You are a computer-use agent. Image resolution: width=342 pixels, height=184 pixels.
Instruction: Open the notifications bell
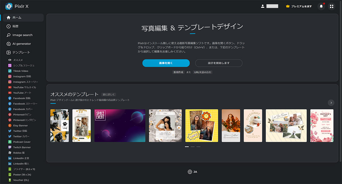point(321,6)
